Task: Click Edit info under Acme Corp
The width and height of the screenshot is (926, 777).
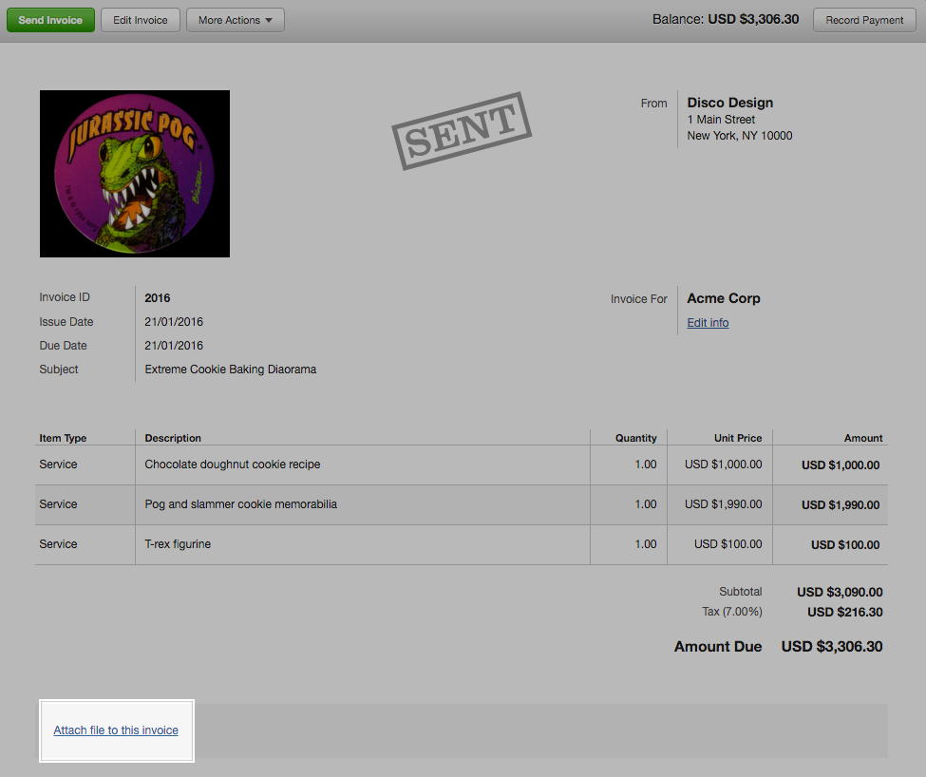Action: [707, 322]
